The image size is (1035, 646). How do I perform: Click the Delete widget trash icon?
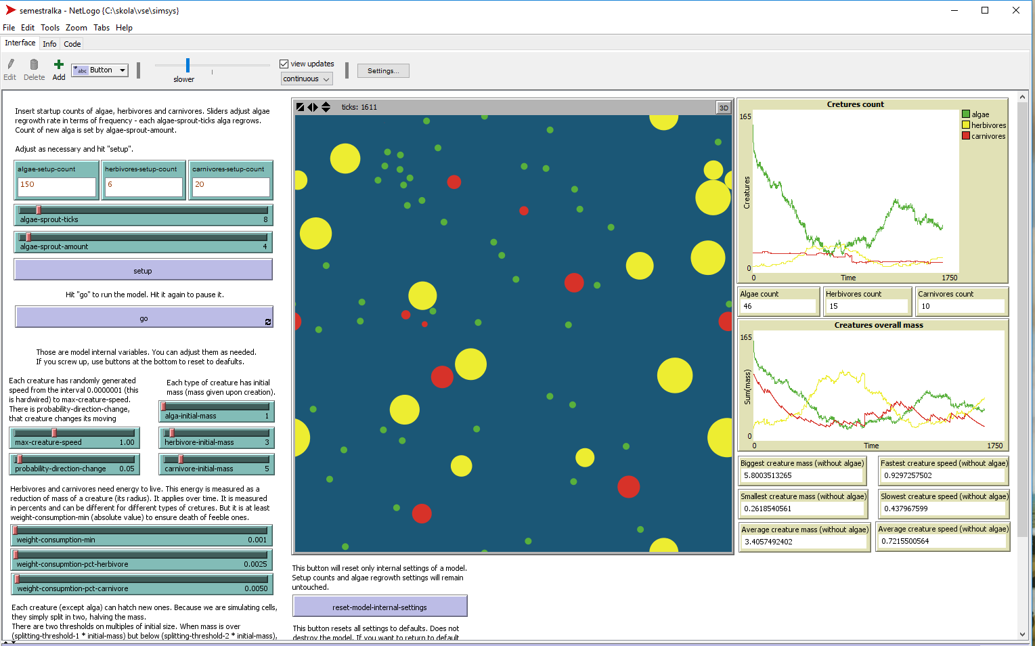pyautogui.click(x=34, y=66)
